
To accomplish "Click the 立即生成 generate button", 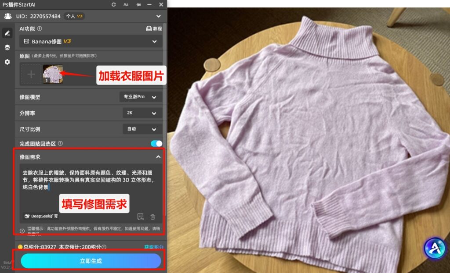I will tap(89, 260).
